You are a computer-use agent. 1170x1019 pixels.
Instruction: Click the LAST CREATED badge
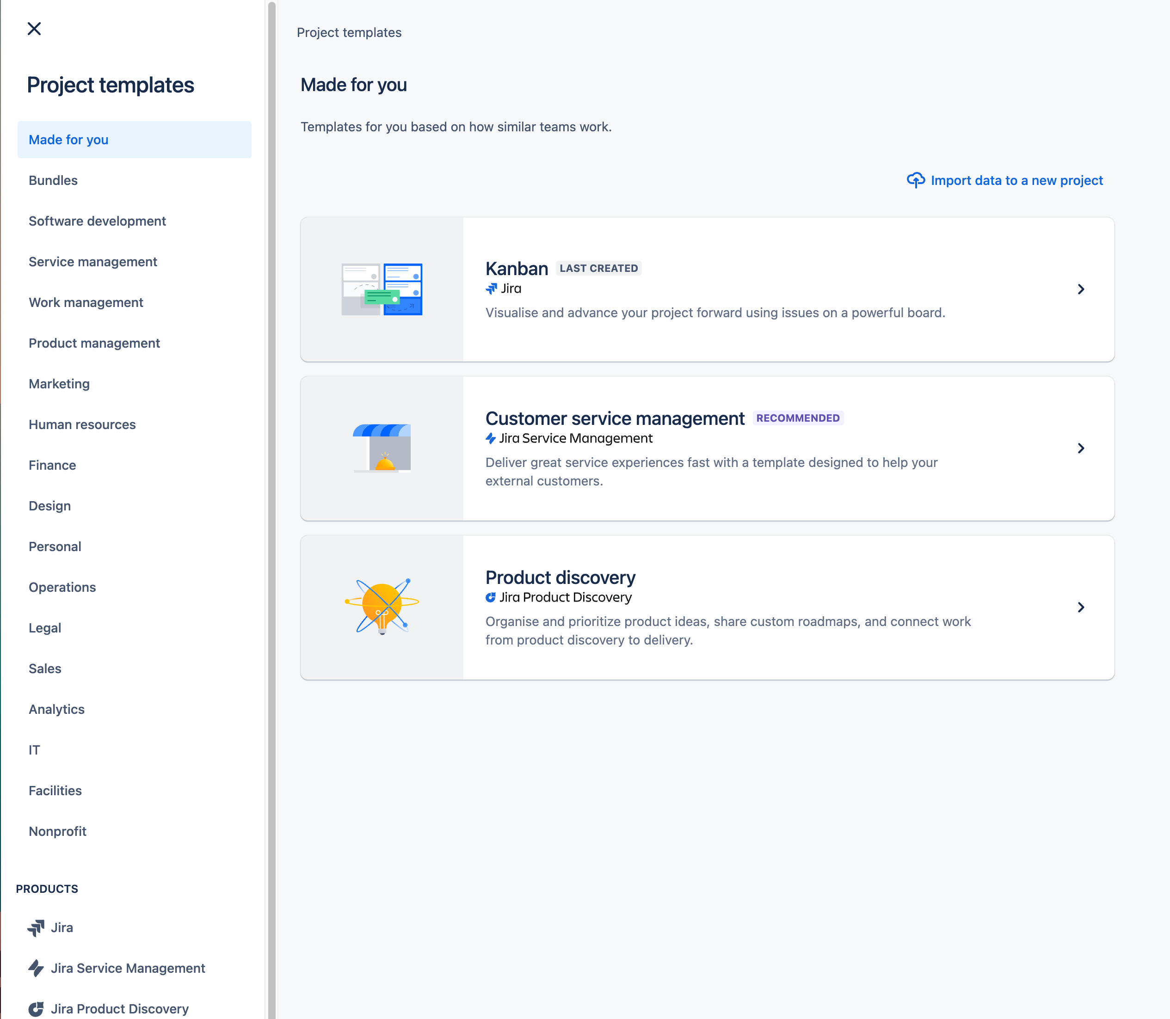(x=598, y=269)
